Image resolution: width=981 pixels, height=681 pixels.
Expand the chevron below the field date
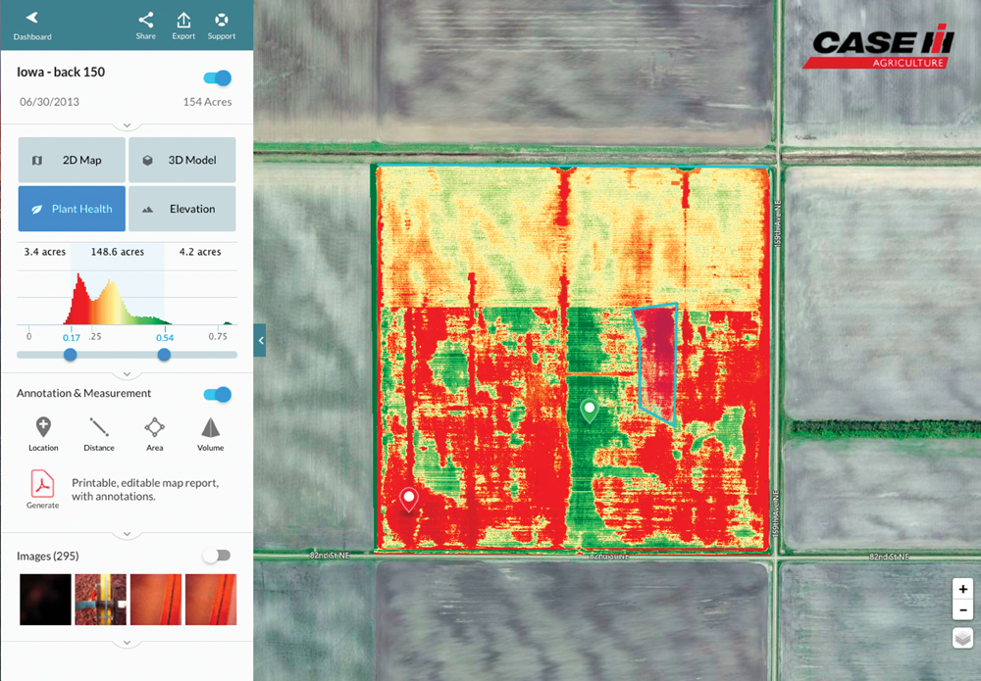click(x=127, y=125)
